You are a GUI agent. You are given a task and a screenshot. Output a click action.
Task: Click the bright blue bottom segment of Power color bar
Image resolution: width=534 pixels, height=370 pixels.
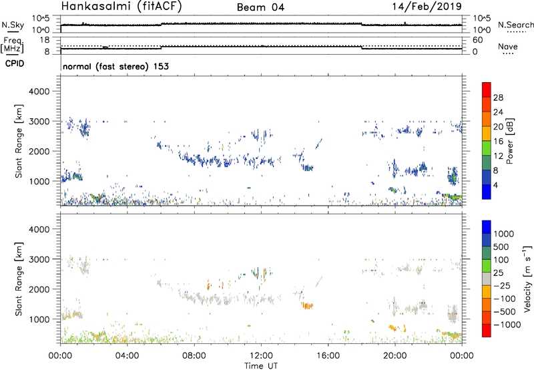(x=487, y=192)
